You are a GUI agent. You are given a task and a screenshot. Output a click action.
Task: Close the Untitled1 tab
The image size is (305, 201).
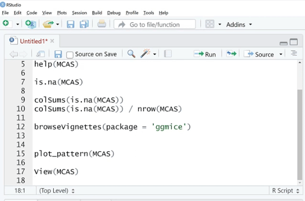point(52,41)
